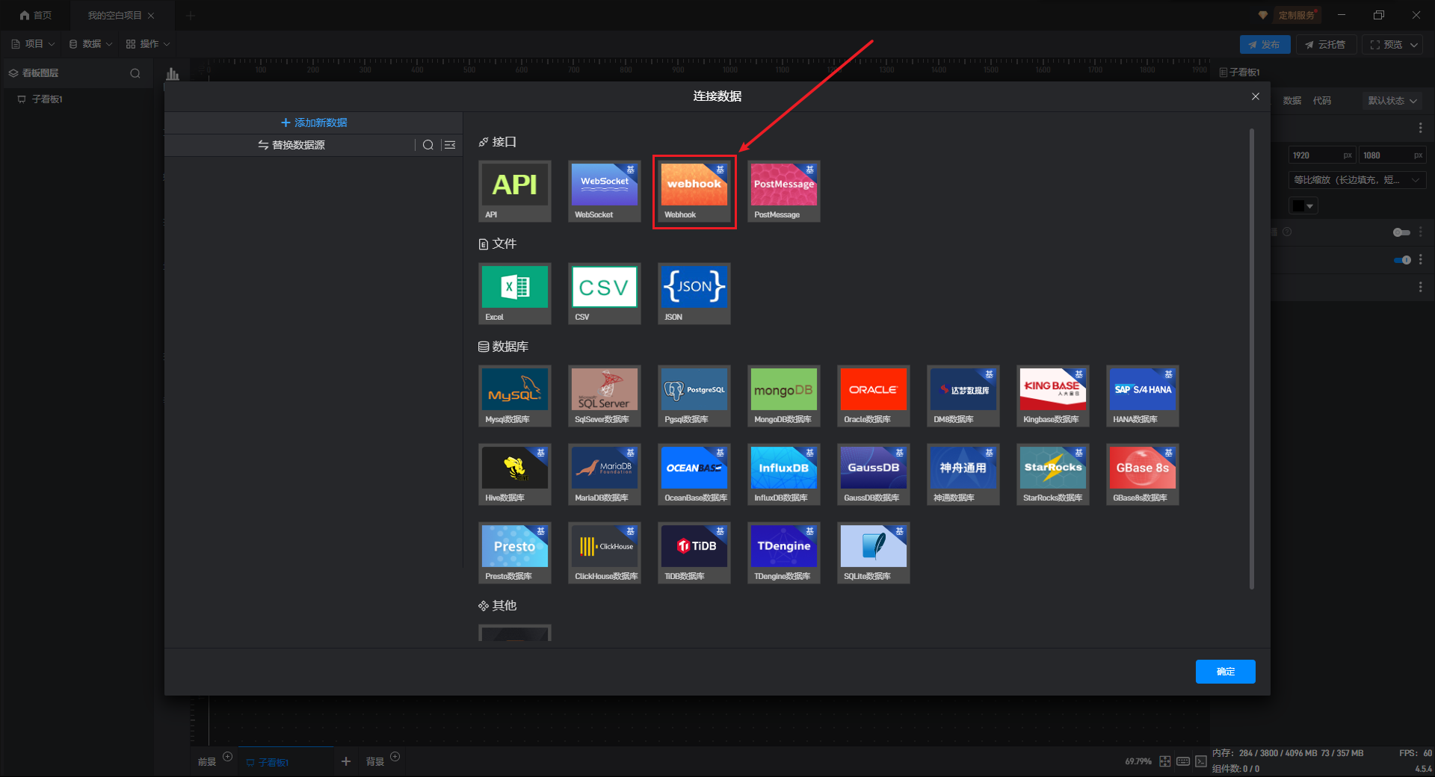Pick the MongoDB database tile
Image resolution: width=1435 pixels, height=777 pixels.
(x=784, y=396)
